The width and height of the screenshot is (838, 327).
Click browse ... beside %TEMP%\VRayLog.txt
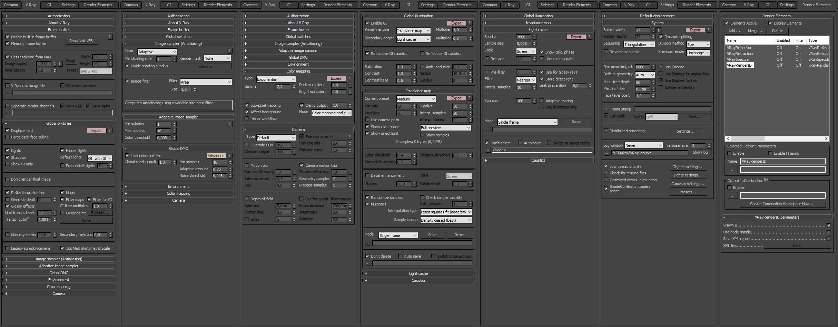607,153
